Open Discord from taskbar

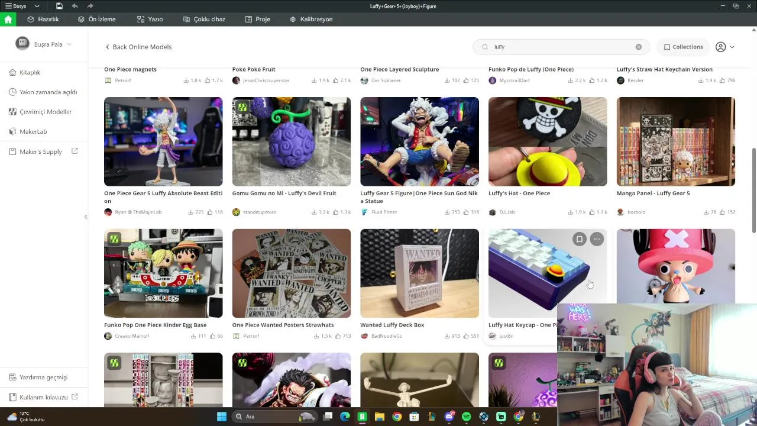(x=449, y=417)
